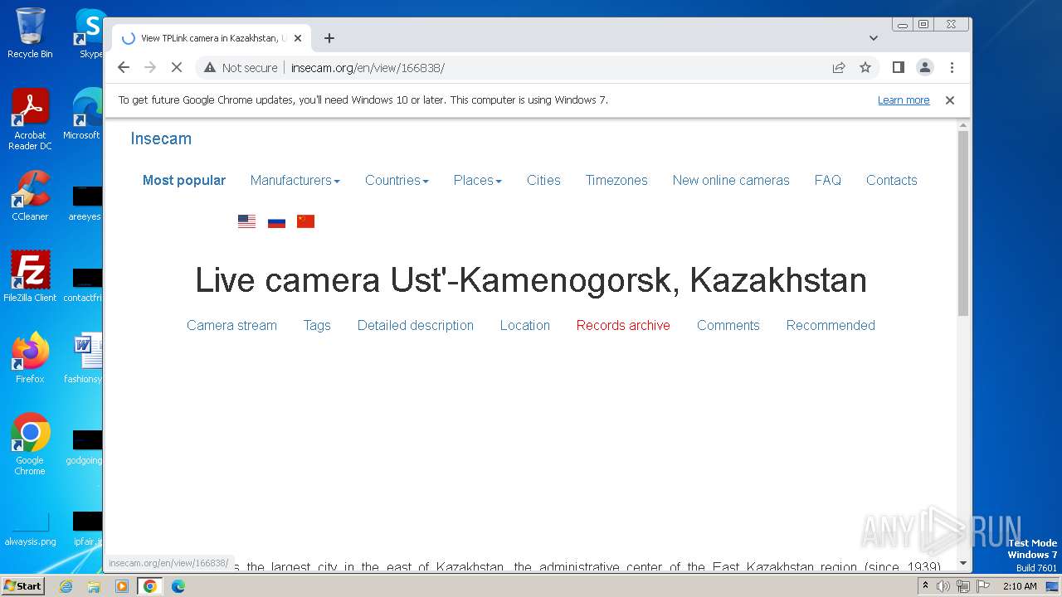Bookmark this page with the star icon
This screenshot has width=1062, height=597.
[x=865, y=67]
